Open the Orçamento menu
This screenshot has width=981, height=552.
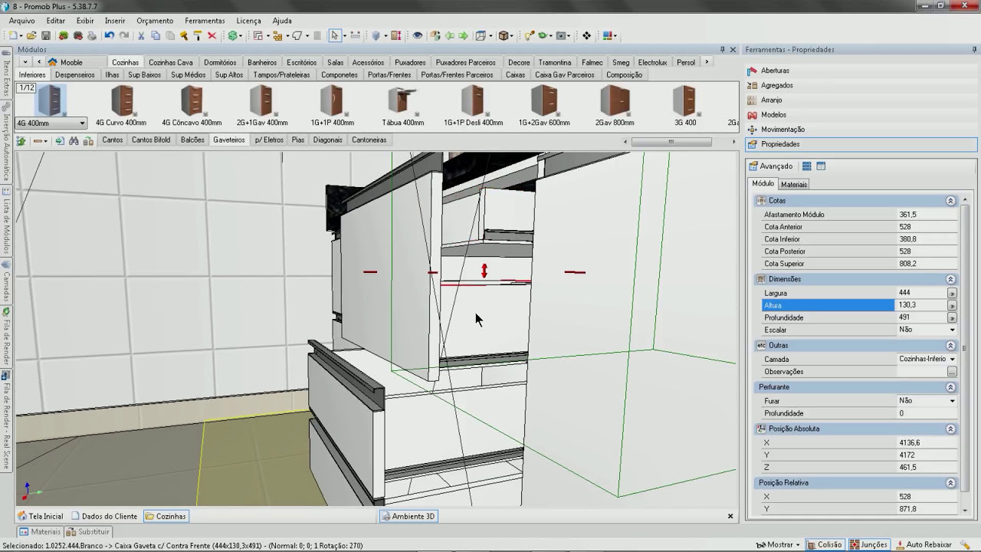pyautogui.click(x=155, y=21)
